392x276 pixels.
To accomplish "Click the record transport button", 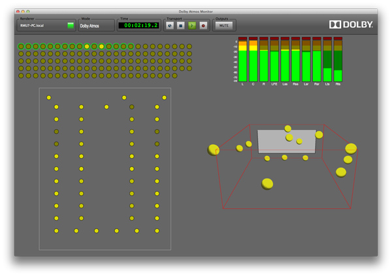I will pyautogui.click(x=203, y=25).
